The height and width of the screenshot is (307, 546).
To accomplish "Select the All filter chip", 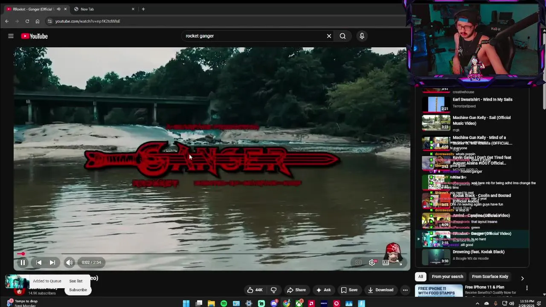I will pos(421,277).
